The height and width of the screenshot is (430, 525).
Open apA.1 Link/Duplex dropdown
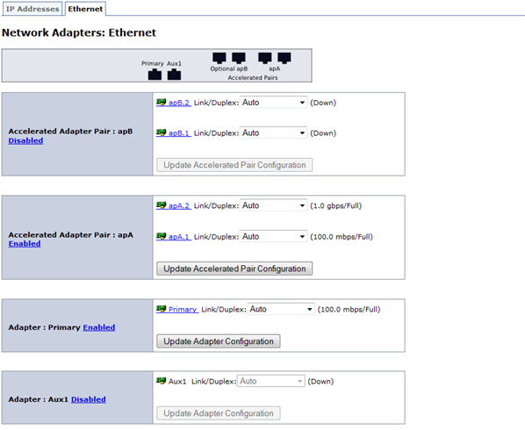tap(273, 237)
